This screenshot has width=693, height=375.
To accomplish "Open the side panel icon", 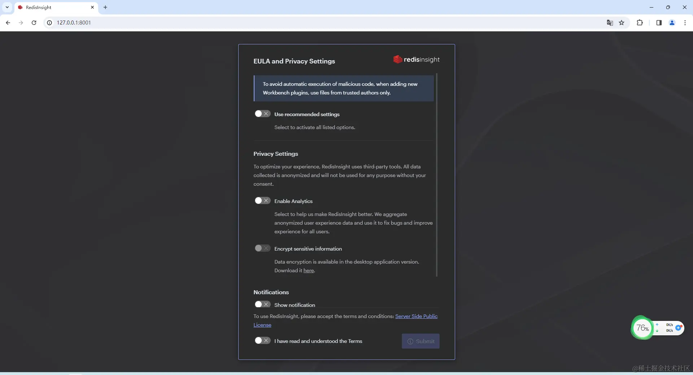I will (x=659, y=22).
